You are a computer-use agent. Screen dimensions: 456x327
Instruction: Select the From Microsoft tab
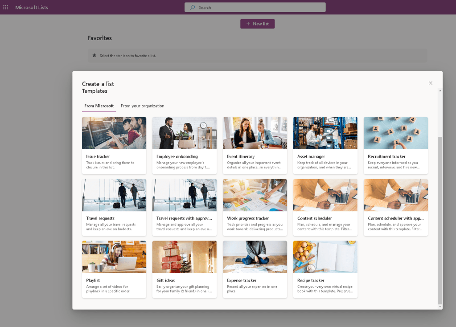pos(99,106)
